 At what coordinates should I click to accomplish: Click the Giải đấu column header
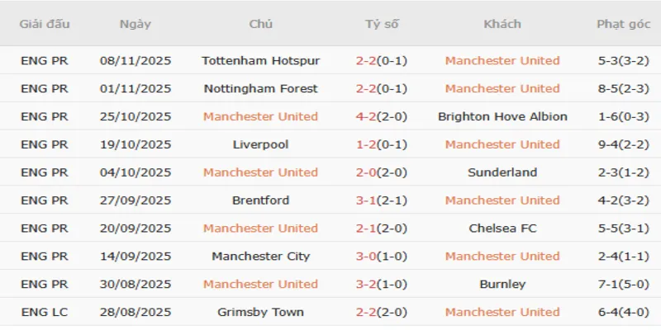pos(44,24)
